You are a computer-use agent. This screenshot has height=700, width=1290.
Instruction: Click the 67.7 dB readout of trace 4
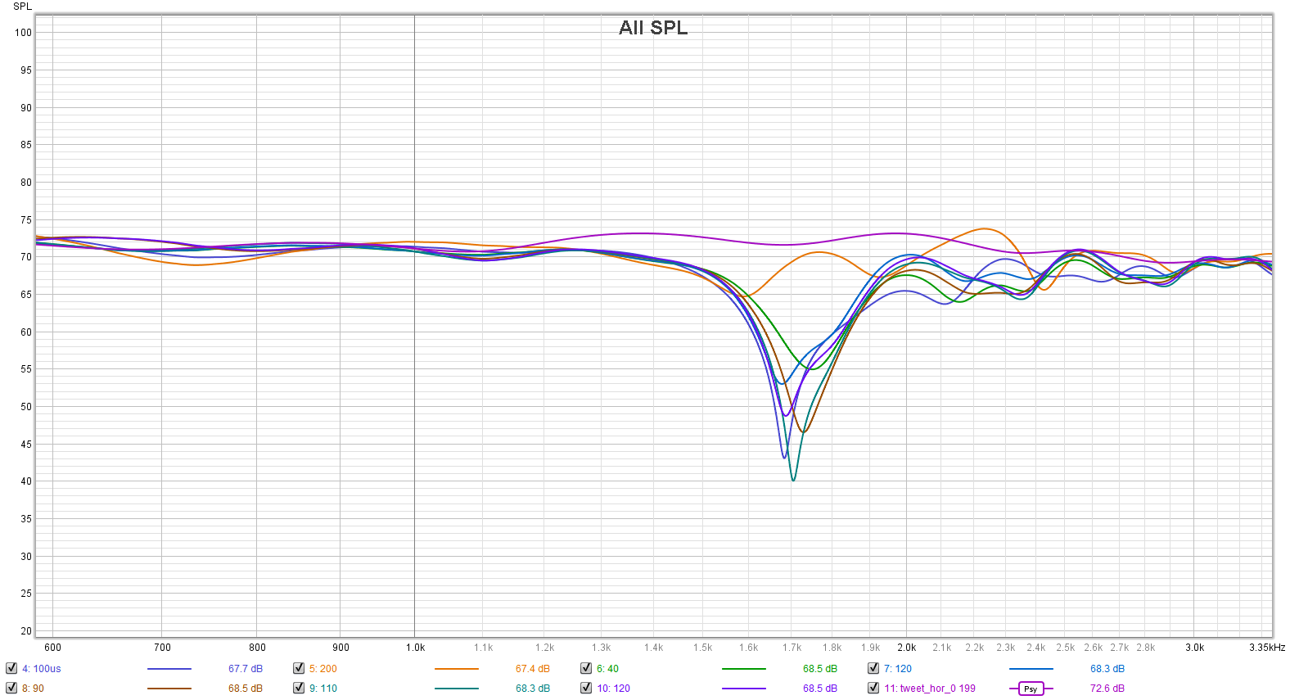coord(246,669)
